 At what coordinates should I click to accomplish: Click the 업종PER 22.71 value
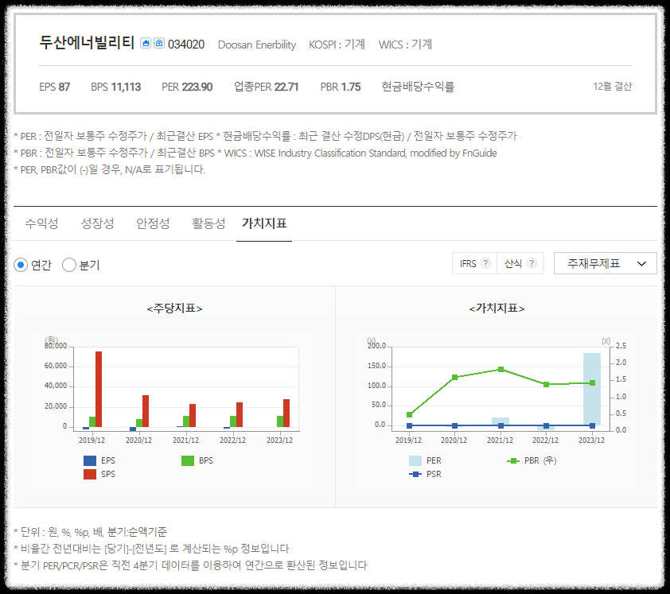pyautogui.click(x=267, y=87)
